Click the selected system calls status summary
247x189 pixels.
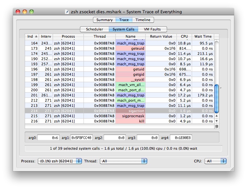123,148
